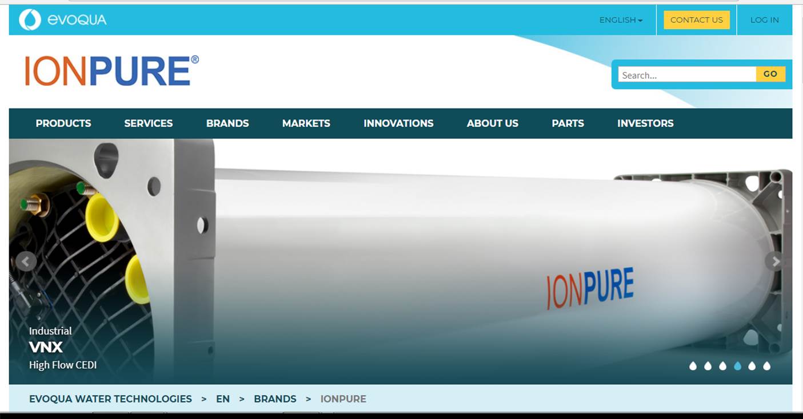Select the second slide indicator dot
803x419 pixels.
click(708, 366)
